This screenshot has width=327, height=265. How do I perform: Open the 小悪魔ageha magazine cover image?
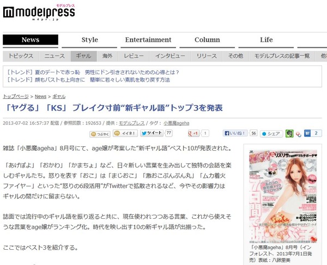click(283, 196)
